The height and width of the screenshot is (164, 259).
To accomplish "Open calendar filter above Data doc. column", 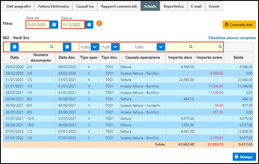I will click(67, 47).
